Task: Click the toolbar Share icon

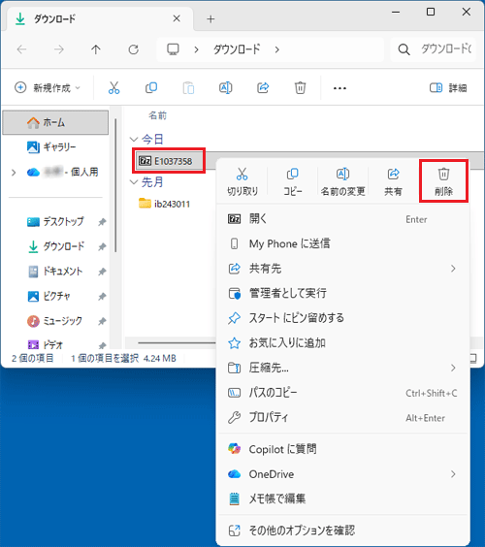Action: [x=263, y=88]
